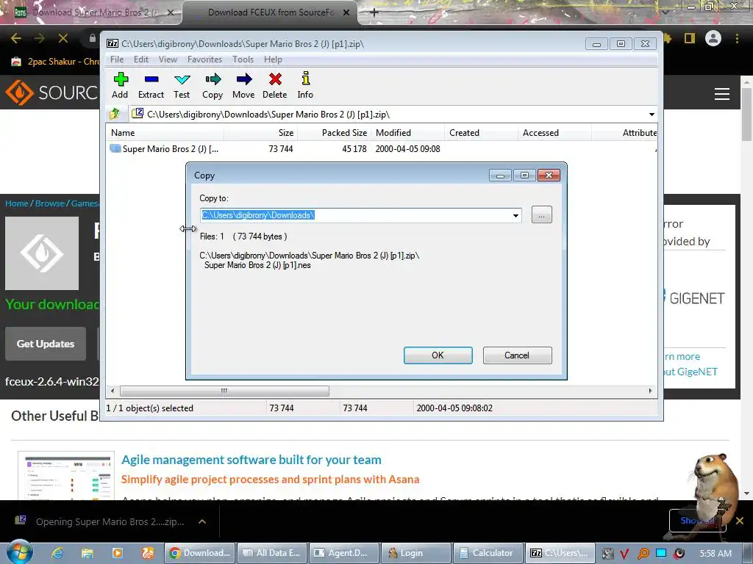Open the Chrome profile avatar
Screen dimensions: 753x564
pyautogui.click(x=713, y=38)
